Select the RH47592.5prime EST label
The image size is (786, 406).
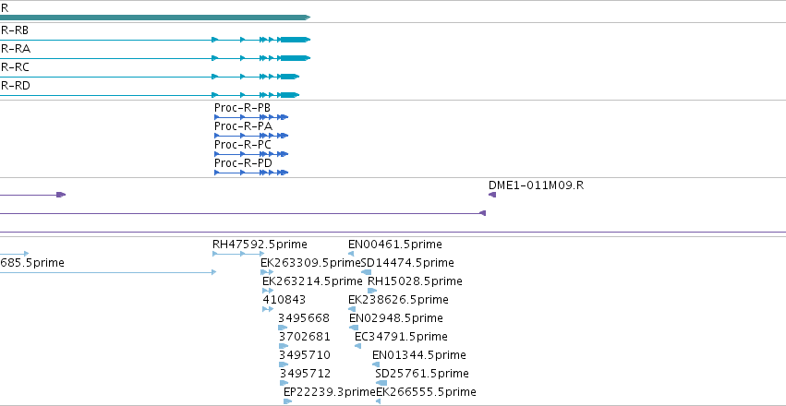click(x=260, y=245)
